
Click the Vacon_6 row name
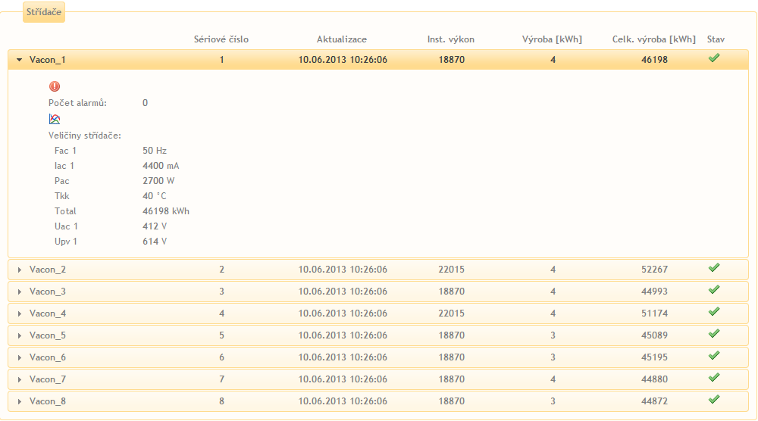(47, 357)
